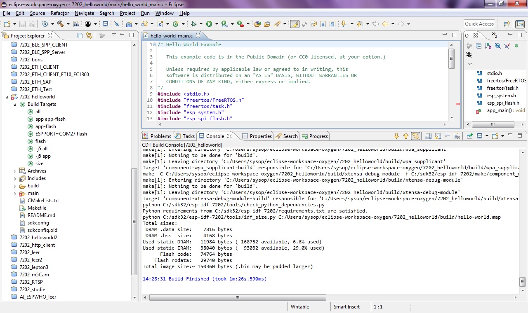Open dropdown arrow next to Debug button
Viewport: 528px width, 313px height.
click(201, 24)
